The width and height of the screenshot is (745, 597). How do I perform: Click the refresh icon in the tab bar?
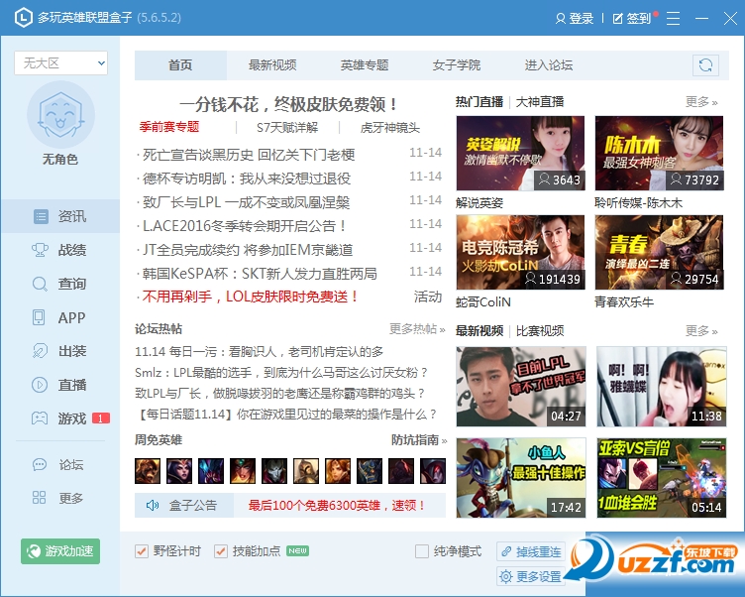[x=705, y=65]
